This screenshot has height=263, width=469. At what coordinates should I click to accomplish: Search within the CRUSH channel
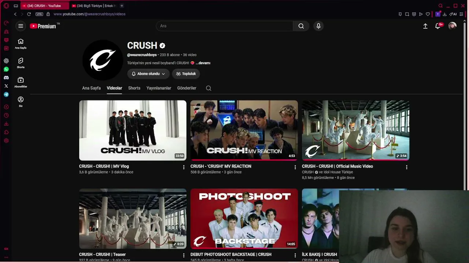pos(208,88)
